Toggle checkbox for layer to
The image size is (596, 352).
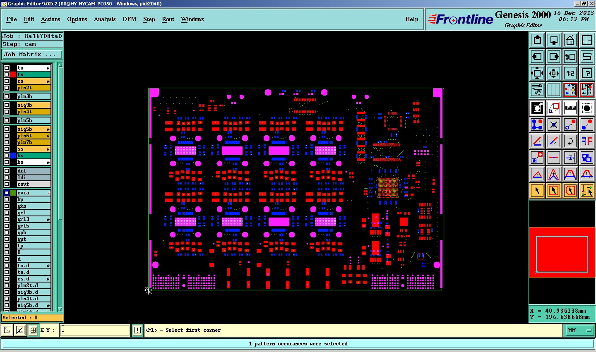(x=7, y=68)
